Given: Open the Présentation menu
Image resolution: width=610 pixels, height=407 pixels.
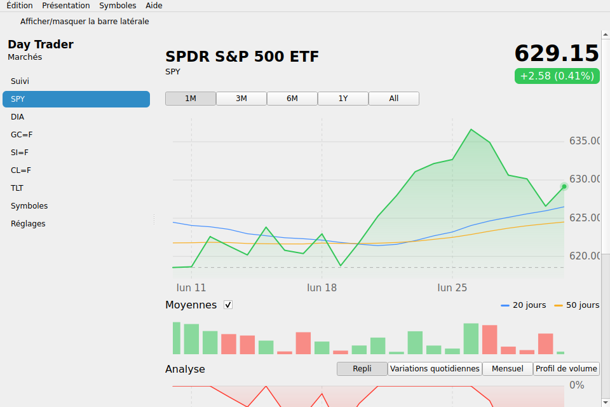Looking at the screenshot, I should tap(65, 6).
